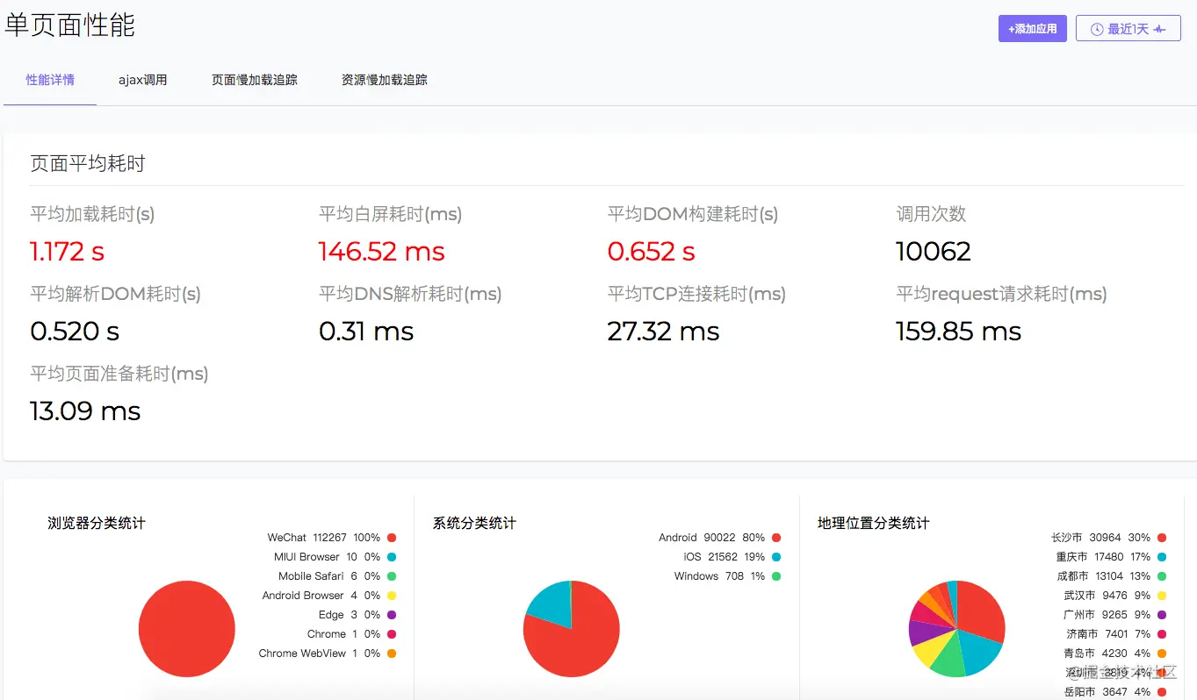Click the red WeChat legend dot

click(x=392, y=538)
